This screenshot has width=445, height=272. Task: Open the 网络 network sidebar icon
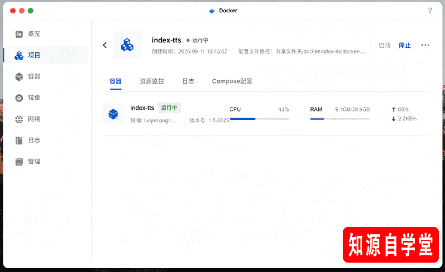click(19, 119)
